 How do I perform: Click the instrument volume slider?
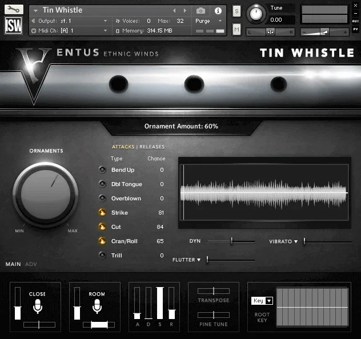coord(324,32)
